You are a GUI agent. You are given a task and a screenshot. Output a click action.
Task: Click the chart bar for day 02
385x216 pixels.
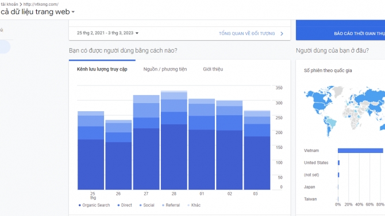click(x=229, y=145)
